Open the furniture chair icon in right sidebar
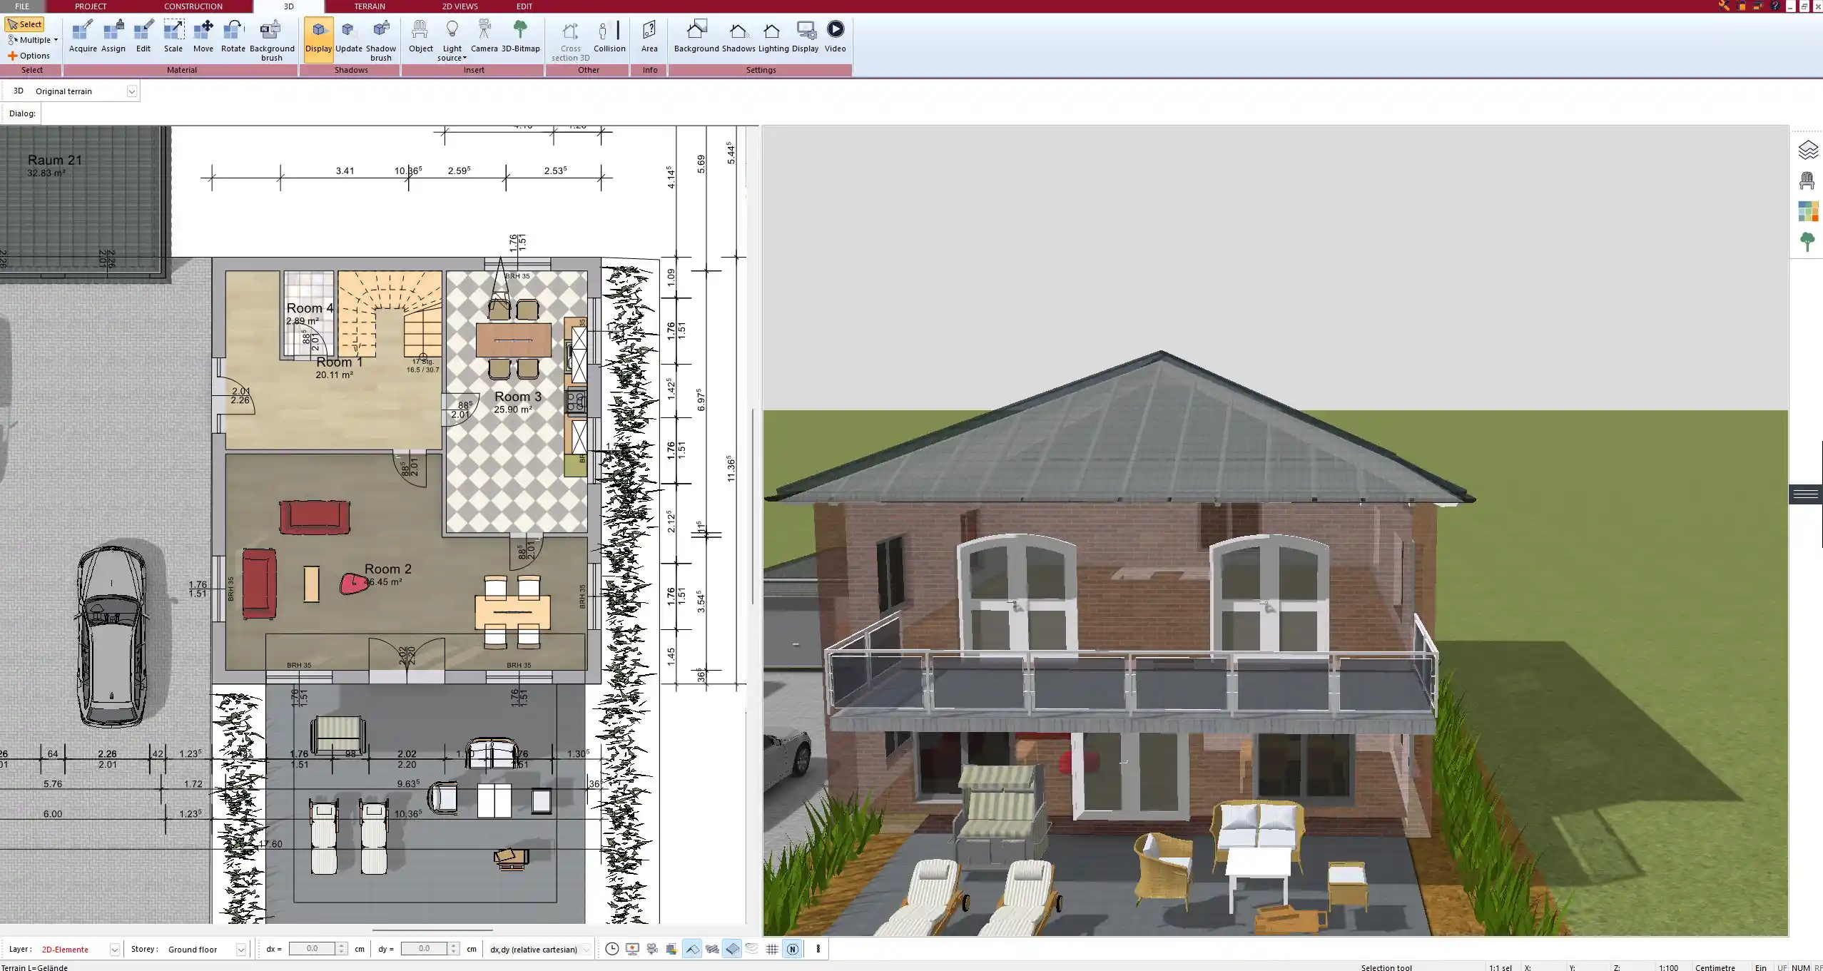The image size is (1823, 971). click(1807, 181)
